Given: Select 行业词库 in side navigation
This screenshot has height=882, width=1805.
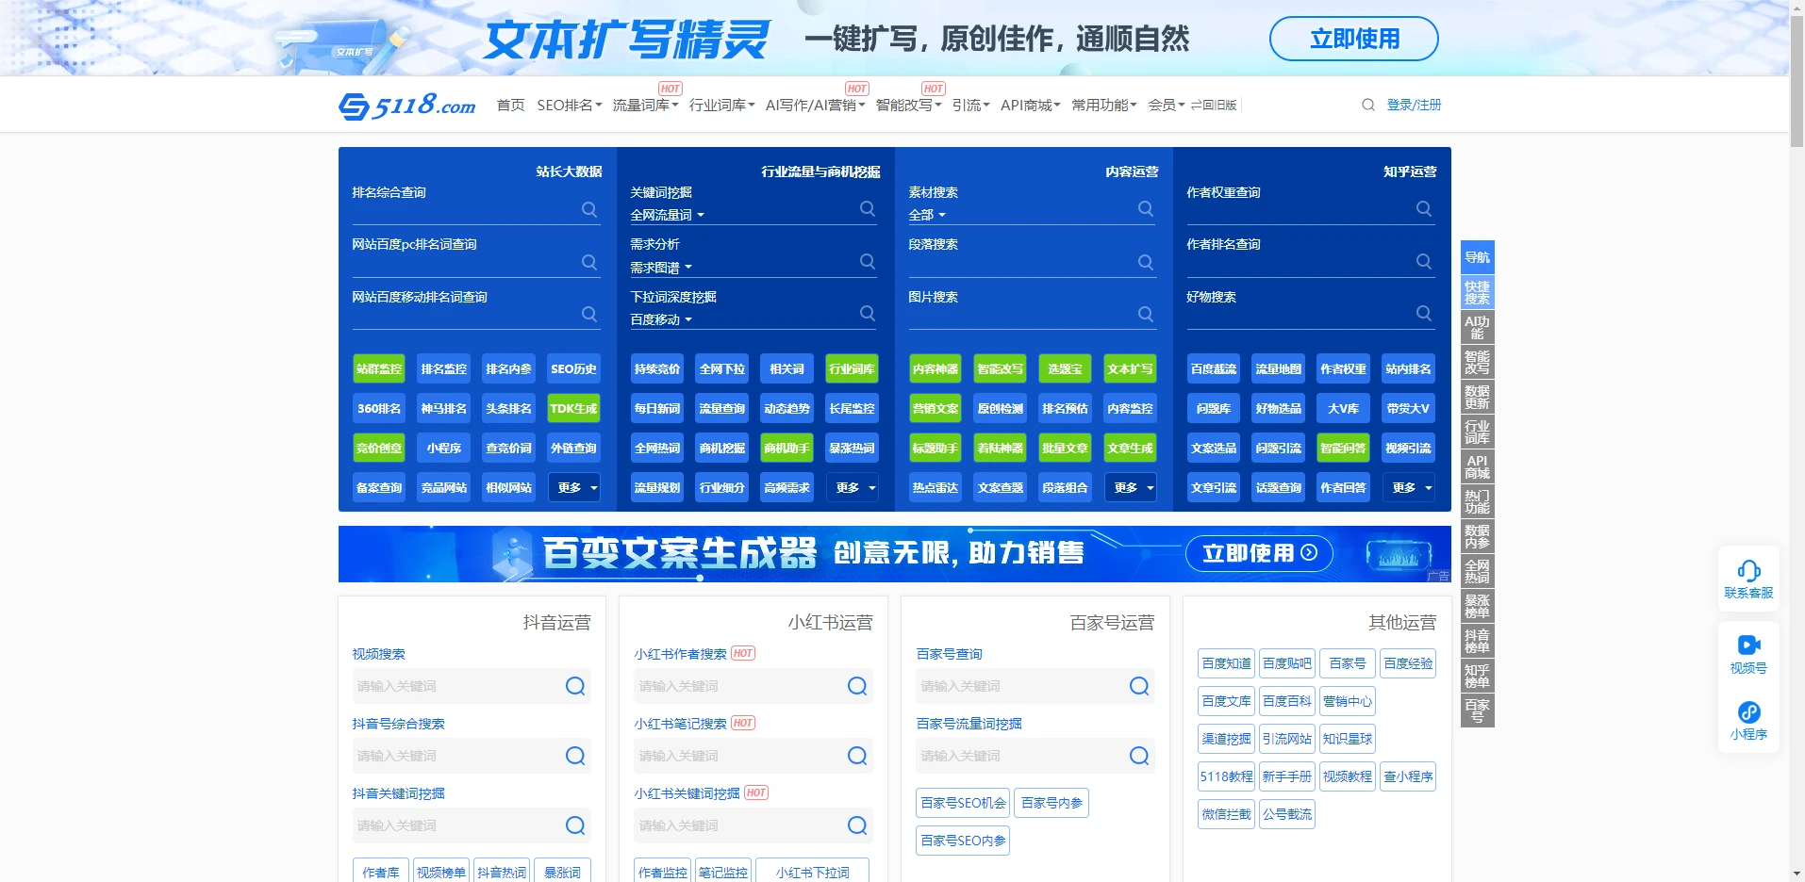Looking at the screenshot, I should coord(1478,433).
